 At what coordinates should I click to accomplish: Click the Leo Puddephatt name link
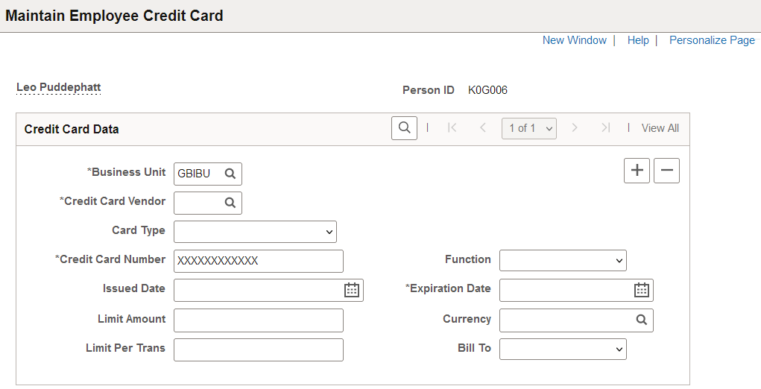click(x=59, y=87)
